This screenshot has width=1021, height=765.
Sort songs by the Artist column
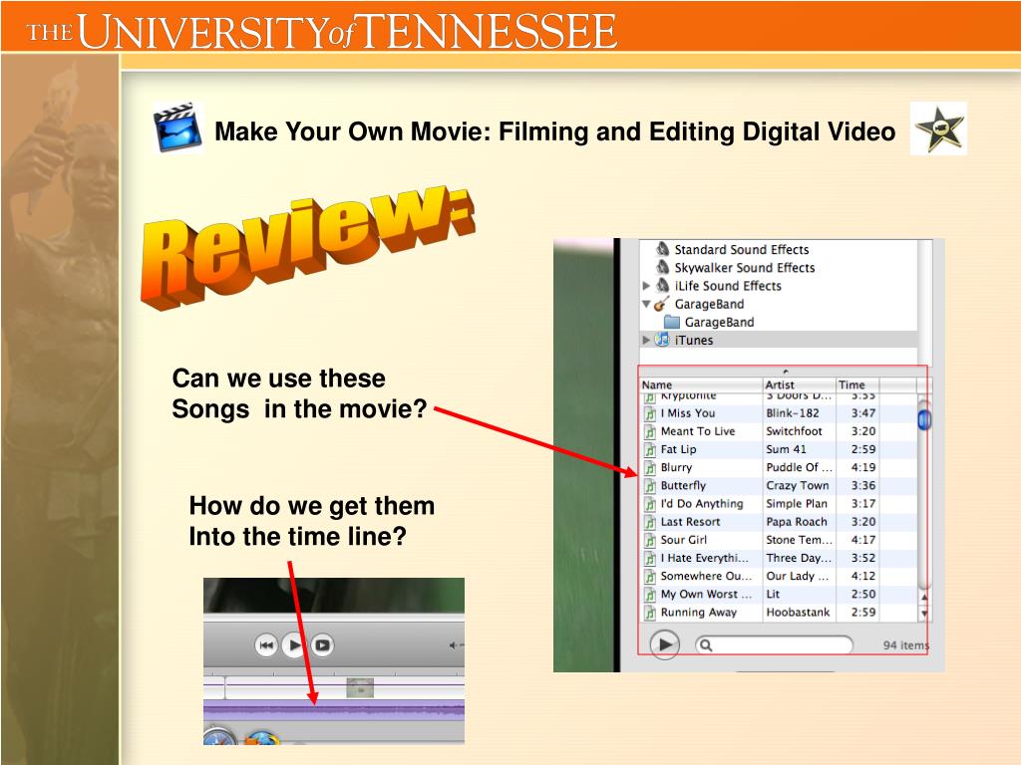pos(799,384)
